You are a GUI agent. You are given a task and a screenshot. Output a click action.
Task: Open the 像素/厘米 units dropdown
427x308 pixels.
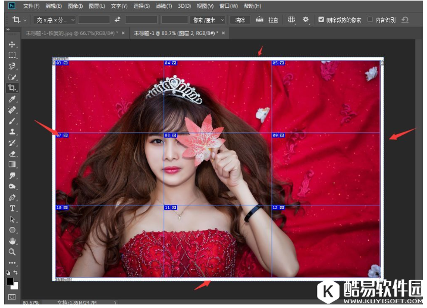click(209, 20)
